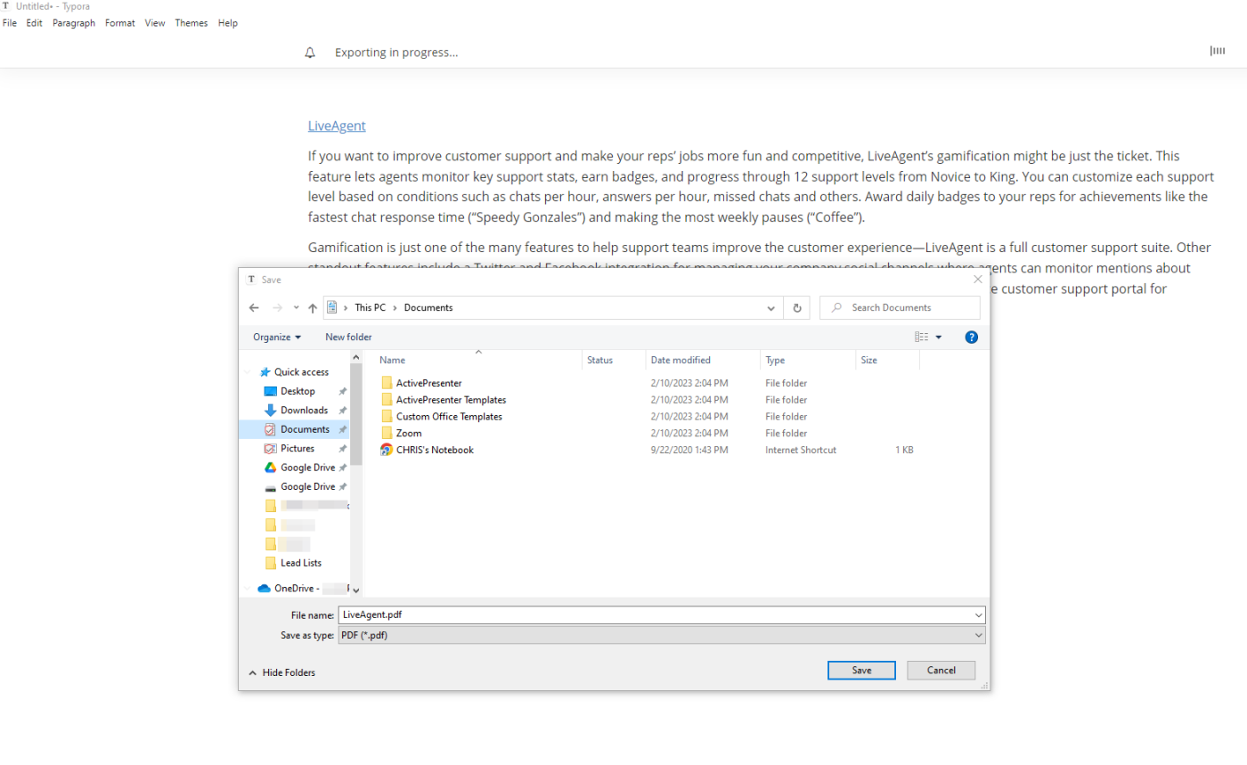
Task: Click Hide Folders expander
Action: point(281,672)
